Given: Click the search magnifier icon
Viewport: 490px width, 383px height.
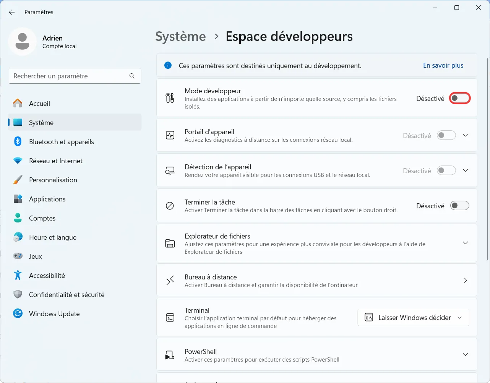Looking at the screenshot, I should [132, 76].
